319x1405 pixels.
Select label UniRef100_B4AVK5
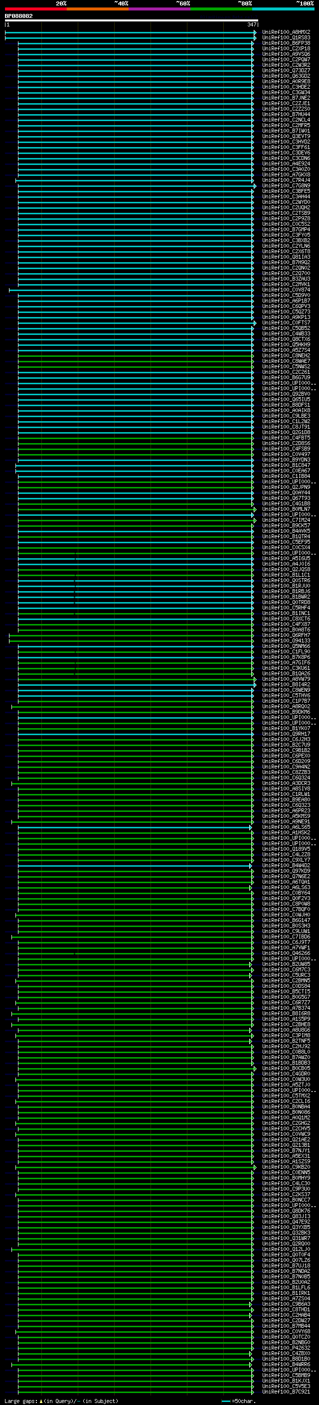coord(286,531)
